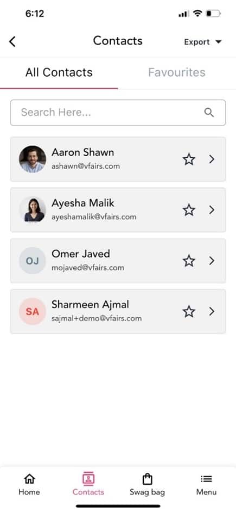The height and width of the screenshot is (512, 236).
Task: Tap the back arrow icon
Action: click(x=12, y=41)
